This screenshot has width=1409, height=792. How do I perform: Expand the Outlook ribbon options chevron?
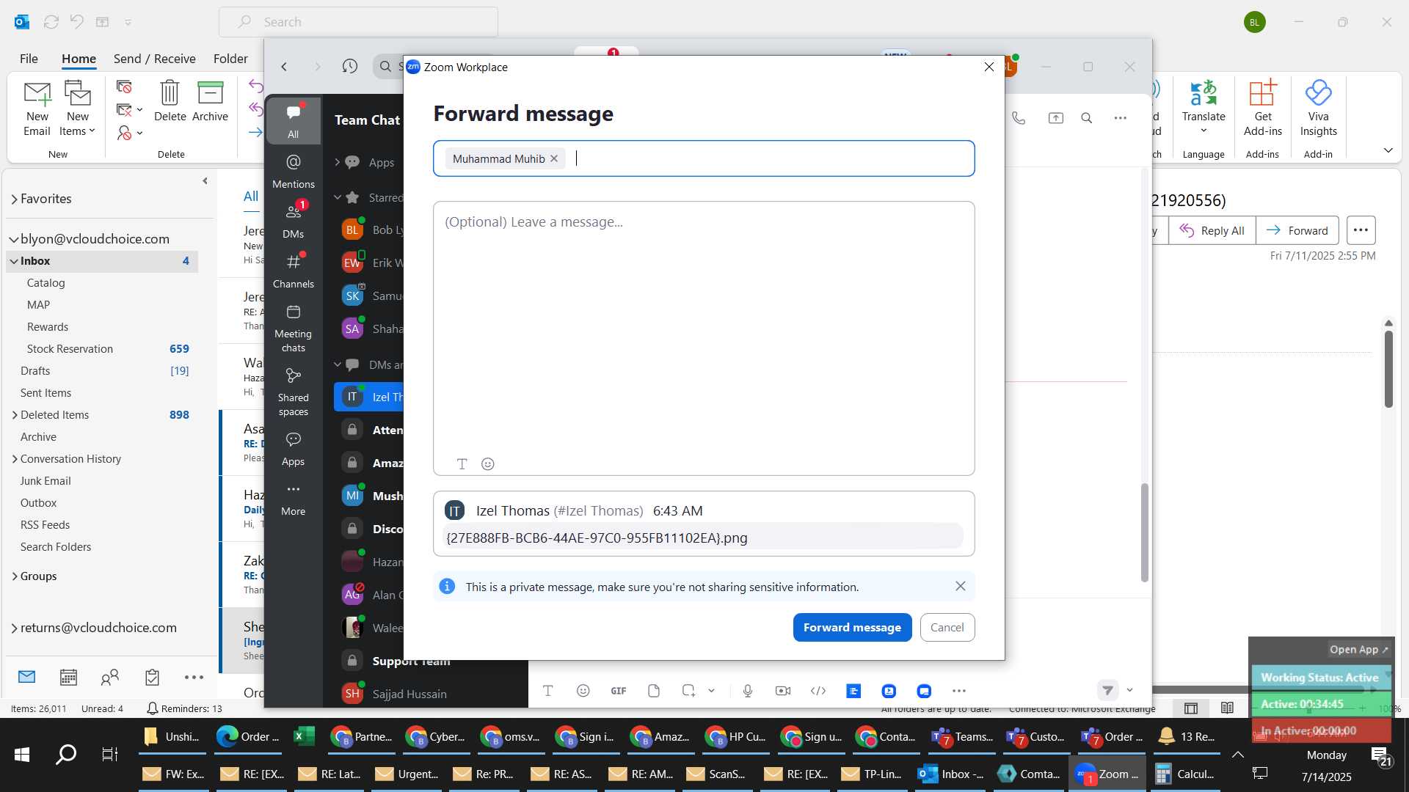[x=1388, y=150]
